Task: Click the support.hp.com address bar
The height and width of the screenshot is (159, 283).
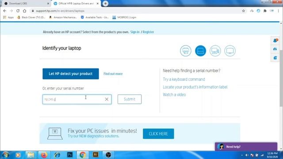Action: 137,11
